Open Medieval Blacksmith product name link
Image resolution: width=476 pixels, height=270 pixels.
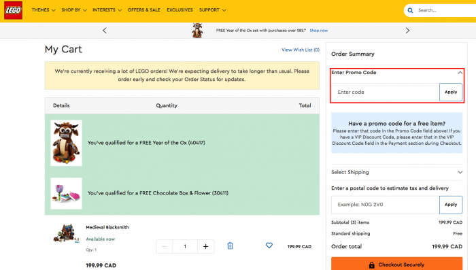[x=107, y=227]
